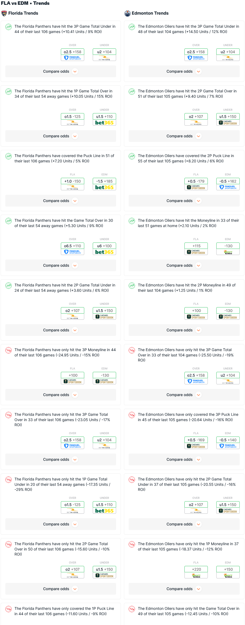Select the +1.0 -150 Florida puck line
The height and width of the screenshot is (625, 245).
[73, 181]
